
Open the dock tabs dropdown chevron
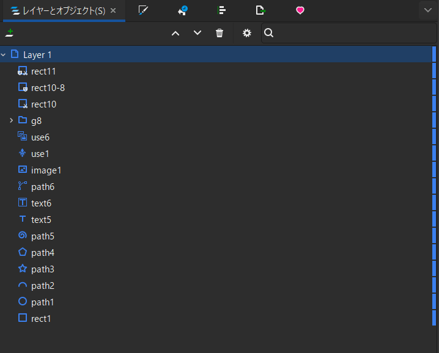pyautogui.click(x=427, y=10)
